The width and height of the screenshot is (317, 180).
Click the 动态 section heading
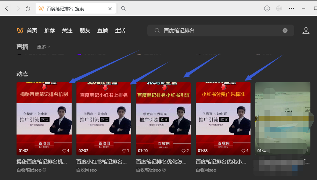[x=22, y=74]
